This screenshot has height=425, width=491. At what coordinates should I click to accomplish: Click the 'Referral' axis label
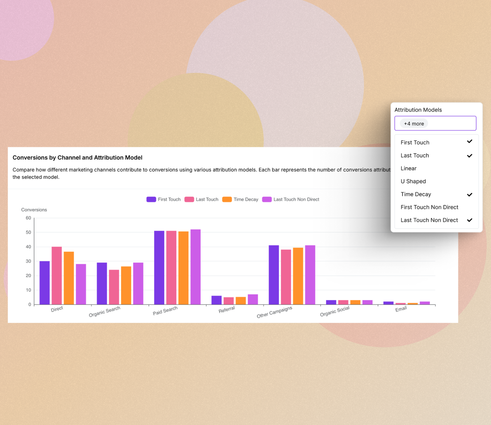(x=227, y=310)
